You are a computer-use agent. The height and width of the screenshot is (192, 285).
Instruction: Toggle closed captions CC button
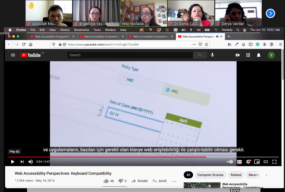pos(239,162)
